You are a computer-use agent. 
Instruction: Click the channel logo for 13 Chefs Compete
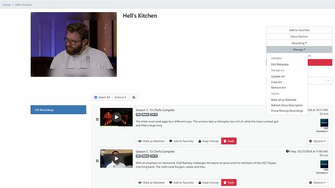tap(324, 164)
